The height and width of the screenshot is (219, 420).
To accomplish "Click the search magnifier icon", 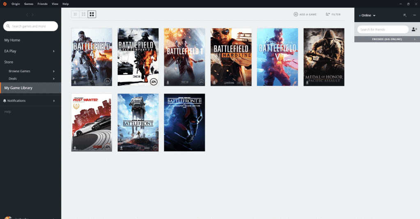I will pos(8,26).
